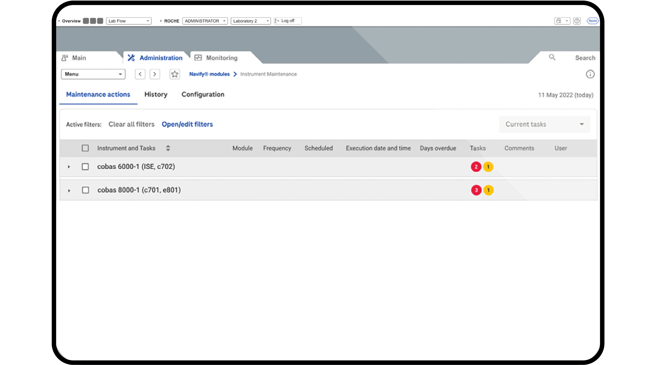
Task: Expand the cobas 8000-1 row
Action: pos(69,191)
